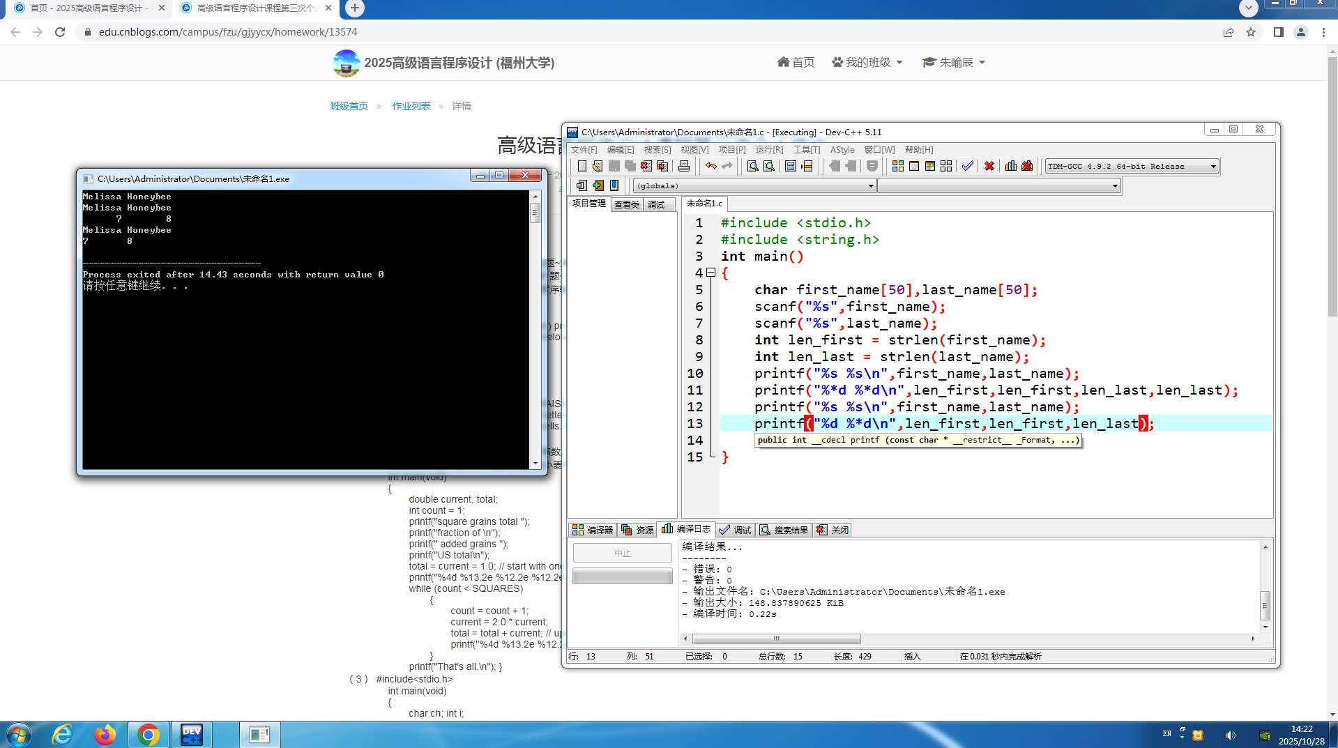Select the 未命名1.c editor tab
Screen dimensions: 1338x748
click(704, 203)
